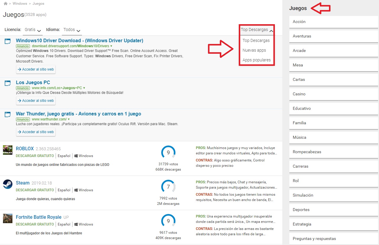
Task: Open the Acción category
Action: click(x=334, y=22)
